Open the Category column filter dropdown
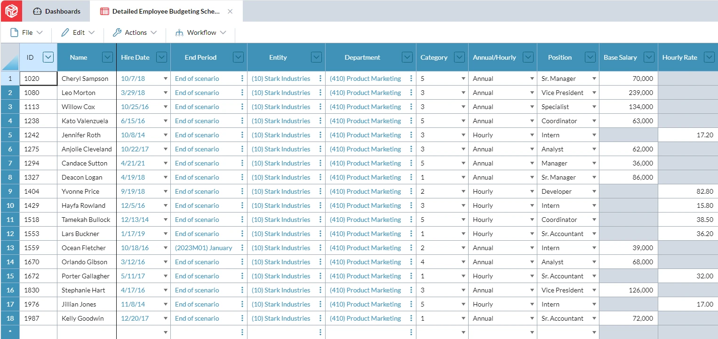 460,57
